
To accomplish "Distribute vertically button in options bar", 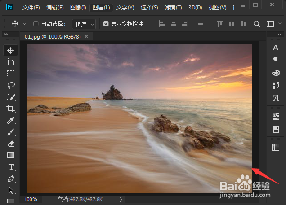I will [x=201, y=24].
